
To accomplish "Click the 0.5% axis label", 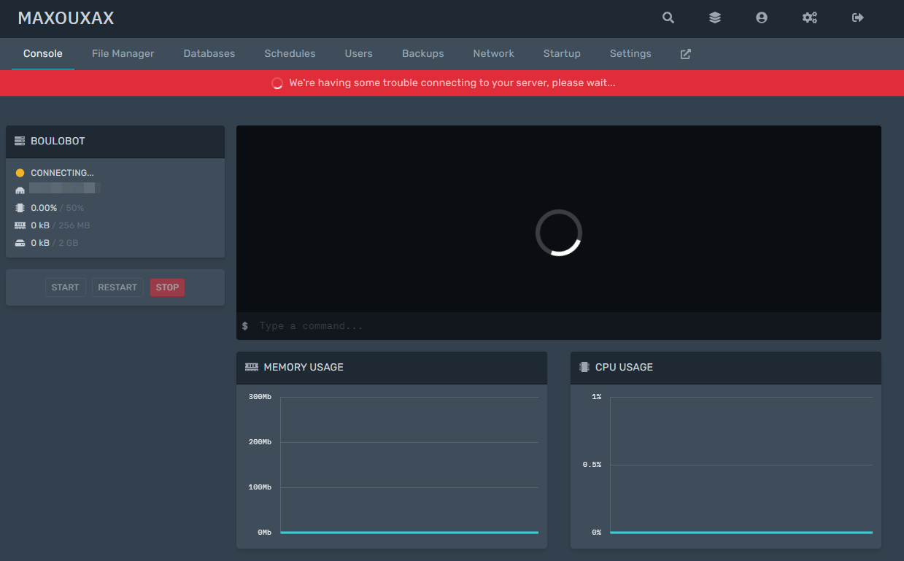I will tap(592, 465).
